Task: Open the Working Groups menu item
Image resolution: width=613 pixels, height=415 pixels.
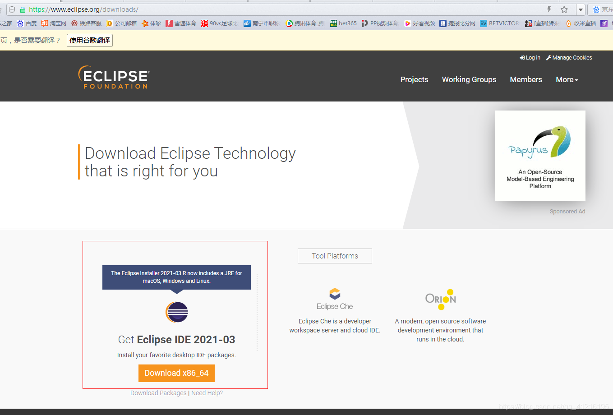Action: [x=469, y=79]
